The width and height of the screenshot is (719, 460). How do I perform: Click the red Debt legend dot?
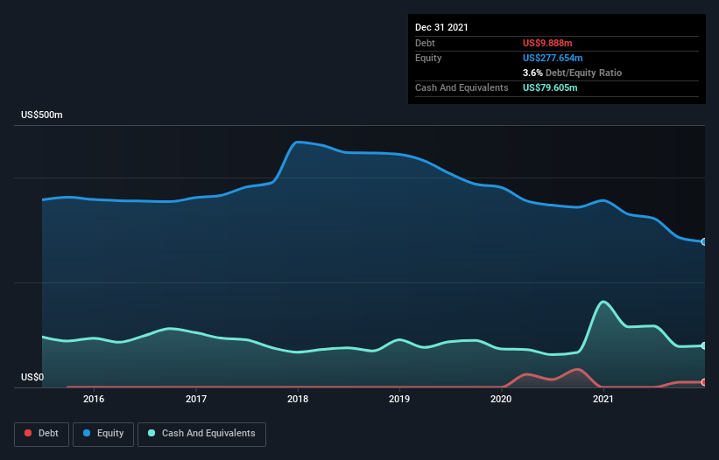tap(29, 434)
